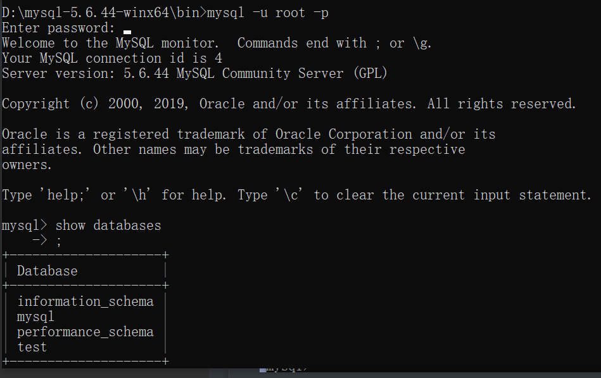
Task: Click the 'Welcome to the MySQL monitor' text
Action: (x=110, y=43)
